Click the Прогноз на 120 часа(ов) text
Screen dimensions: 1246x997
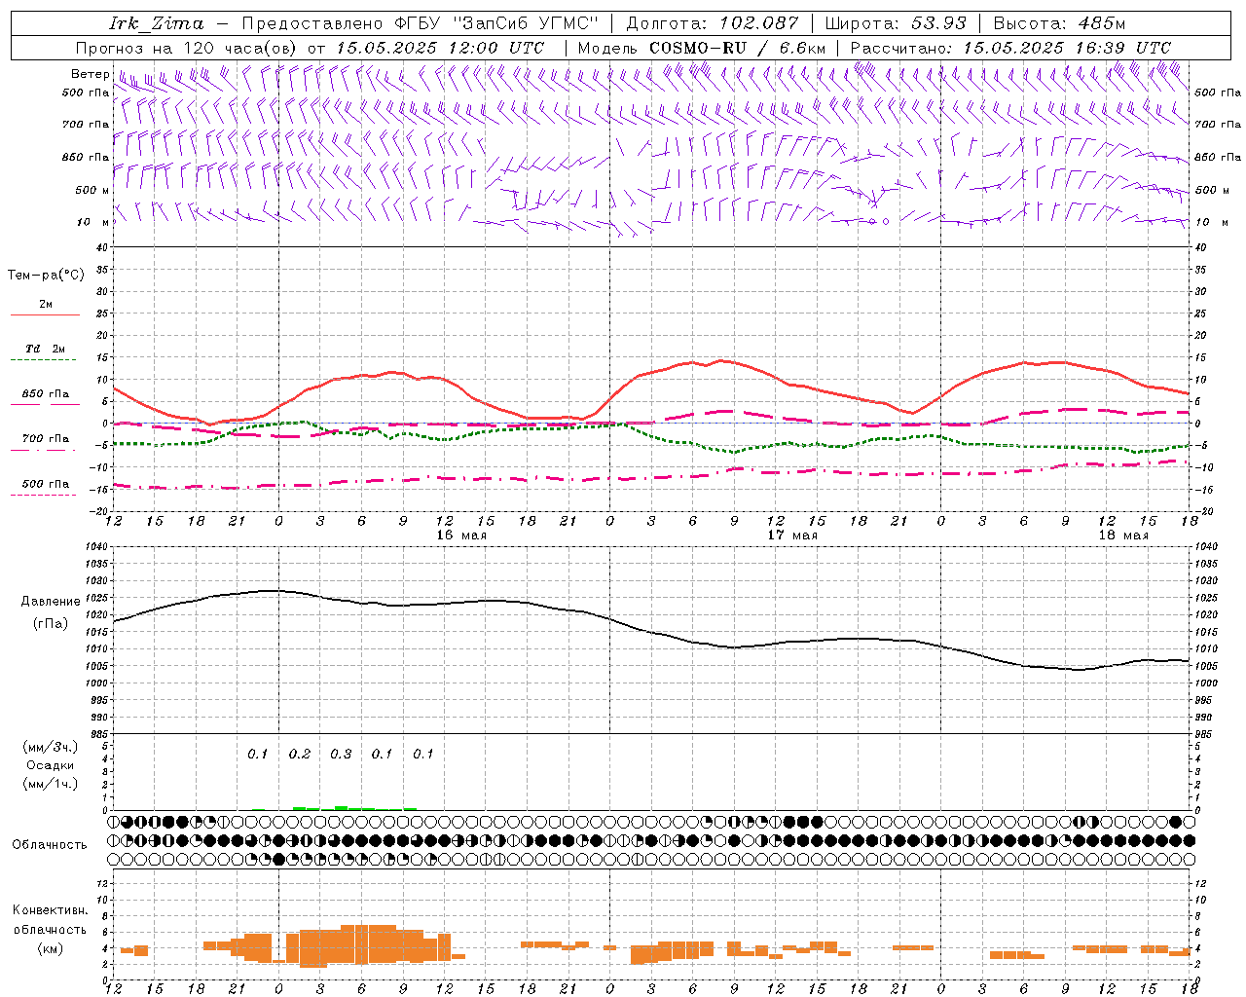click(x=187, y=48)
